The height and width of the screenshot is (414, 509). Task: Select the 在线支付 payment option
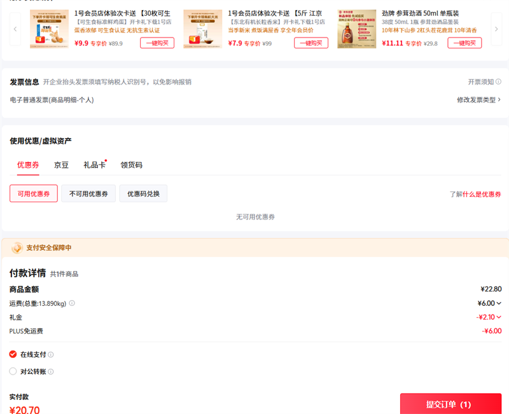coord(13,354)
